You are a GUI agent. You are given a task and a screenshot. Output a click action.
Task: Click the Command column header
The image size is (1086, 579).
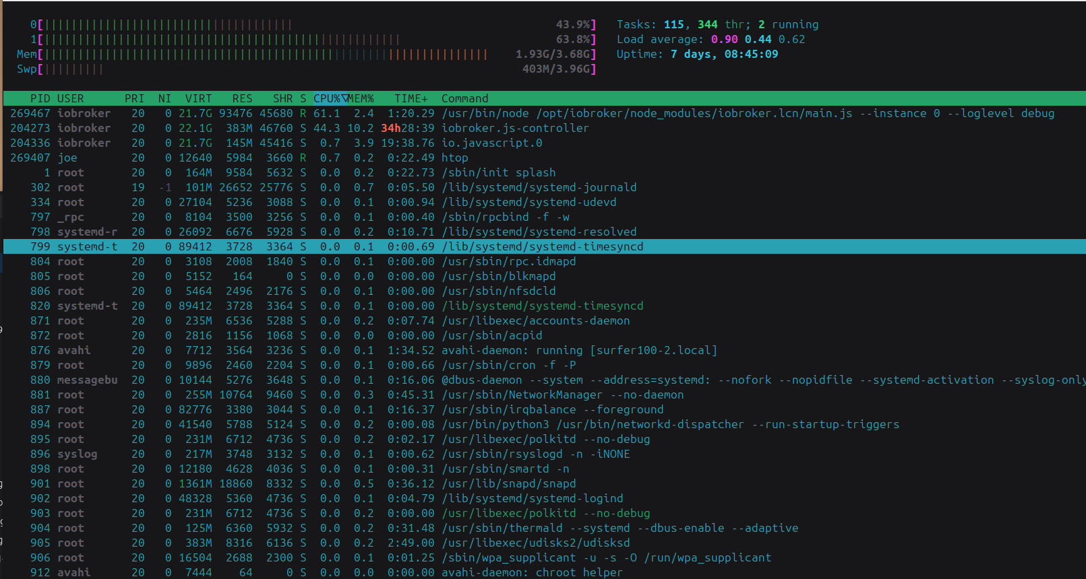point(464,98)
